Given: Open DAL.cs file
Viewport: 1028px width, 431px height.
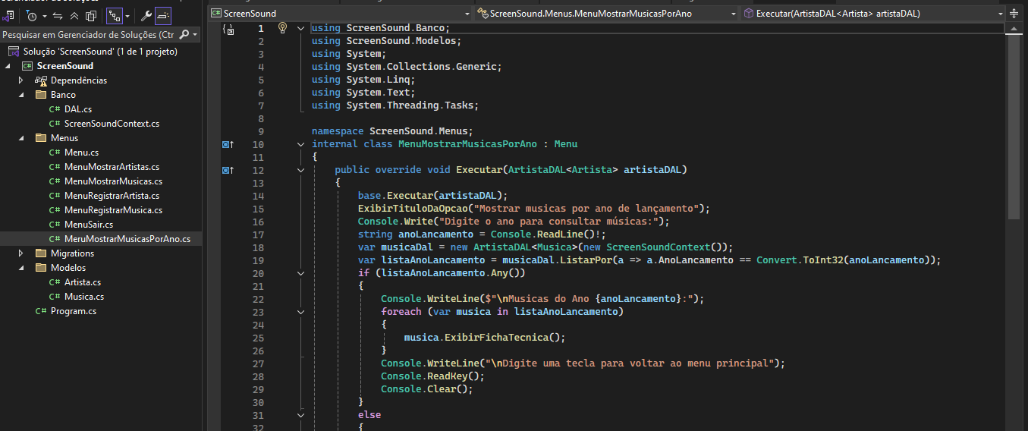Looking at the screenshot, I should (78, 109).
